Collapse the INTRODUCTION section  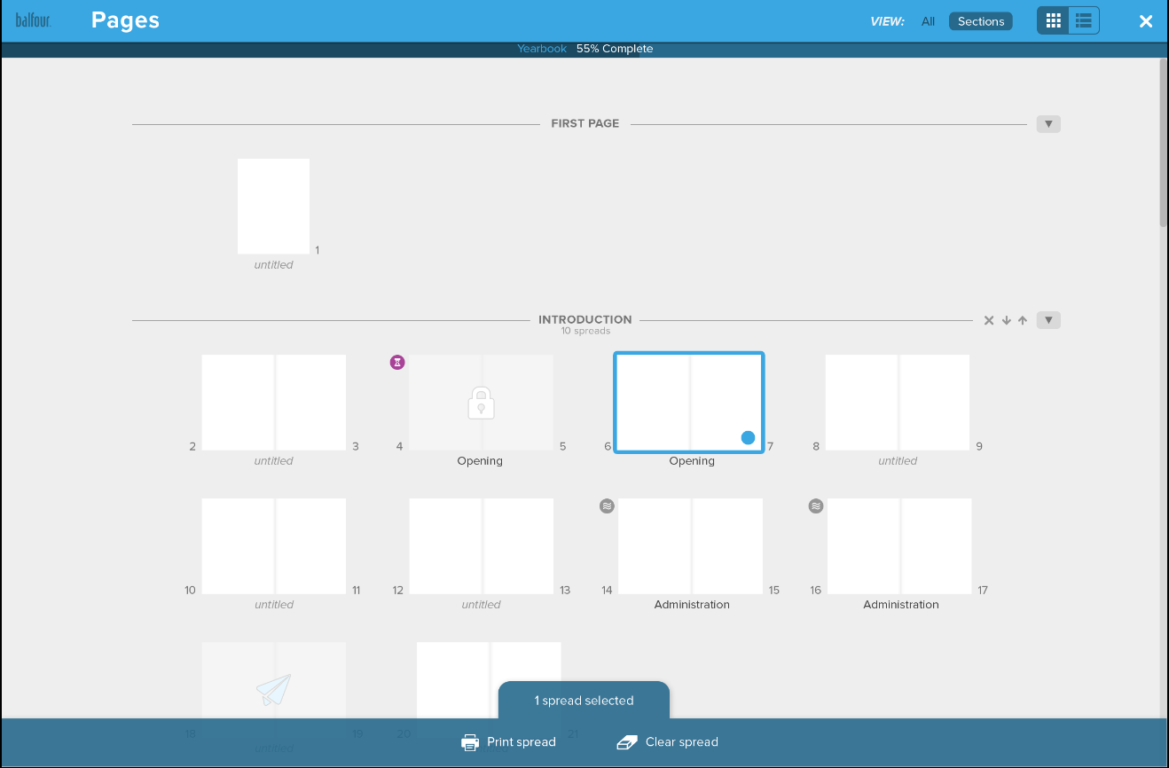1048,320
